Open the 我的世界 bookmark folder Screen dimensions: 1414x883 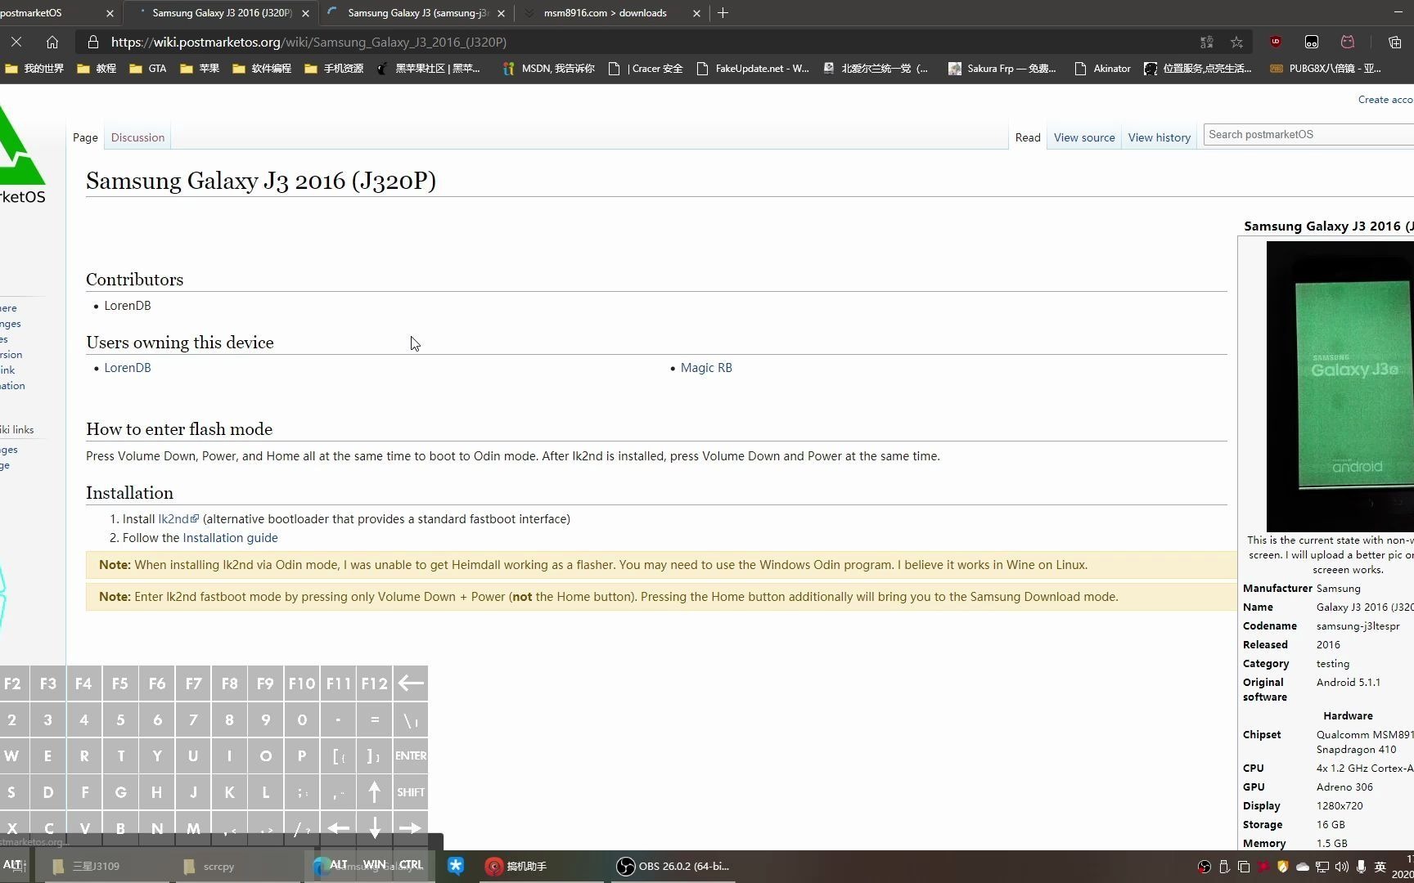34,69
